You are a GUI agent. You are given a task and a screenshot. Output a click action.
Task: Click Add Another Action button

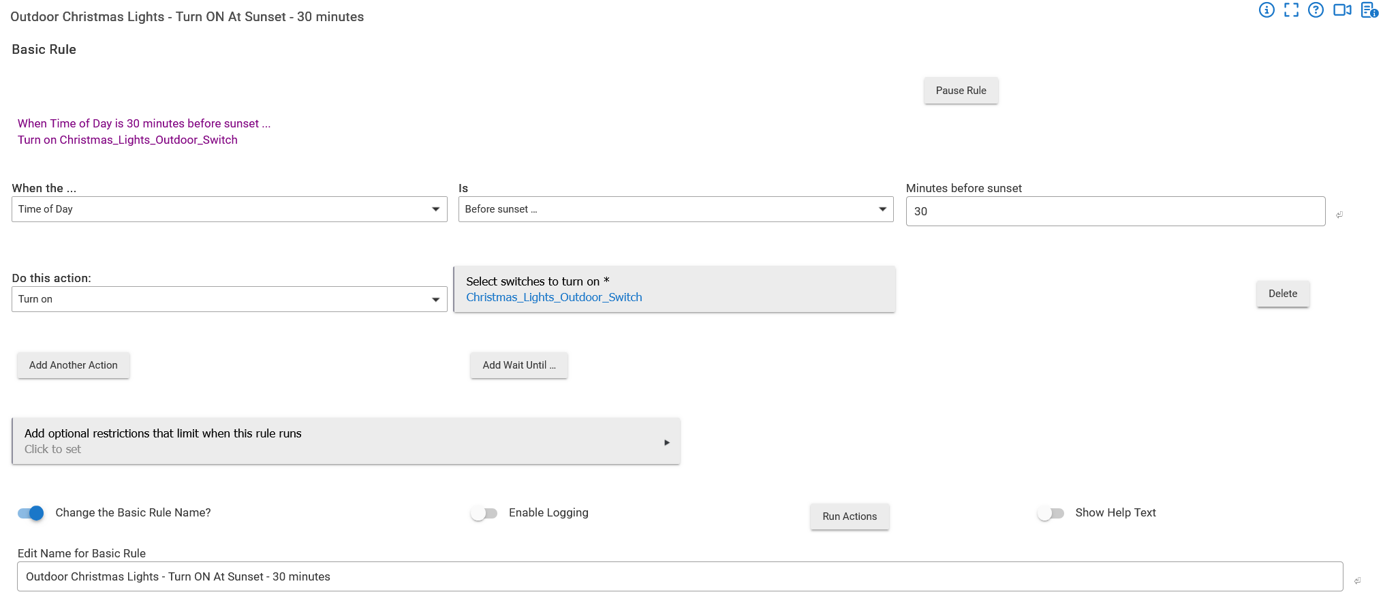pos(74,365)
